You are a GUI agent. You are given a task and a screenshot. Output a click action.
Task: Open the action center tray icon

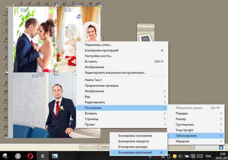click(193, 156)
